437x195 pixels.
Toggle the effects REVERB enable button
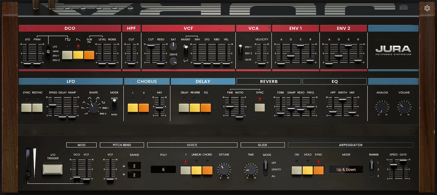(x=195, y=108)
